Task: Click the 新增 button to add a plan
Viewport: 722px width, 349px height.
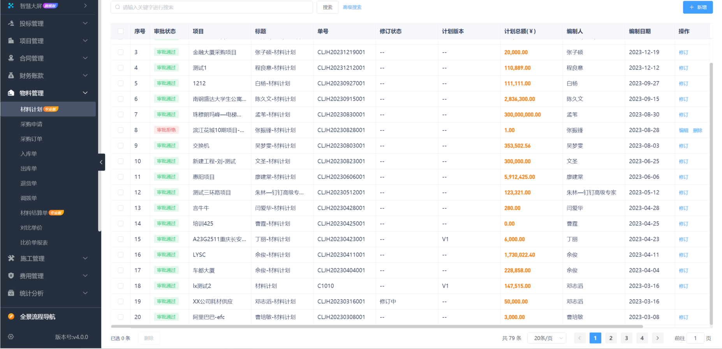Action: tap(697, 7)
